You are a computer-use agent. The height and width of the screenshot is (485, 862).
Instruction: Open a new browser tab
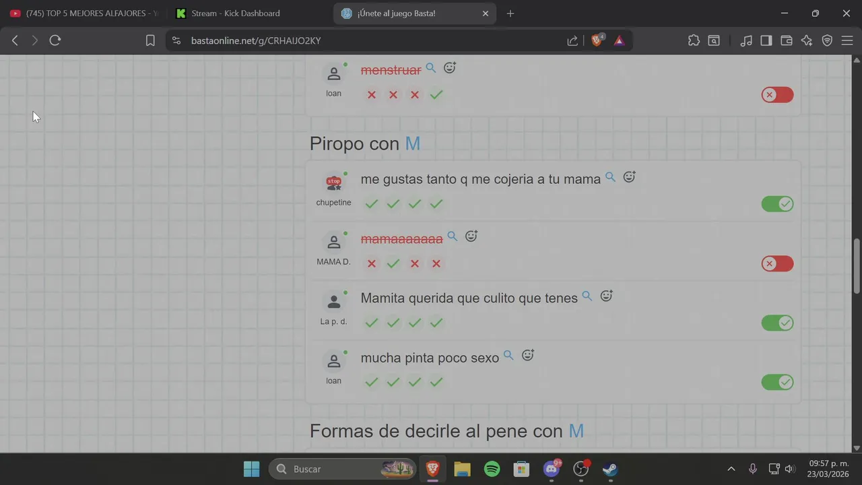click(510, 13)
